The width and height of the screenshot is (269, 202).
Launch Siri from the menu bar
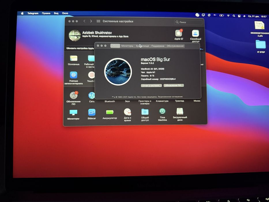pyautogui.click(x=244, y=16)
